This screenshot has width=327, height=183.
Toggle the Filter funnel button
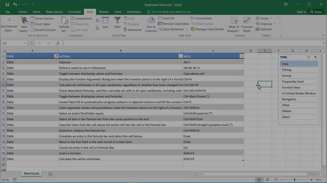[117, 23]
